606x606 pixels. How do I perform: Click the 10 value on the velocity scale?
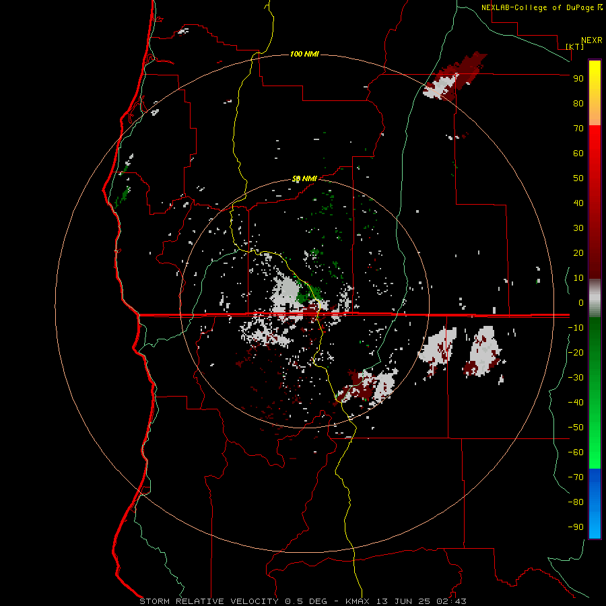click(578, 278)
